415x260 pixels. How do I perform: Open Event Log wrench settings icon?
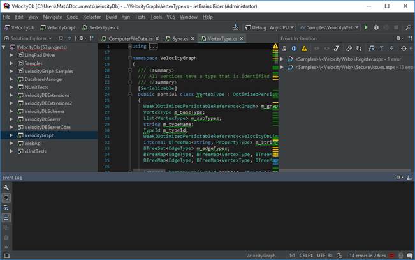6,188
